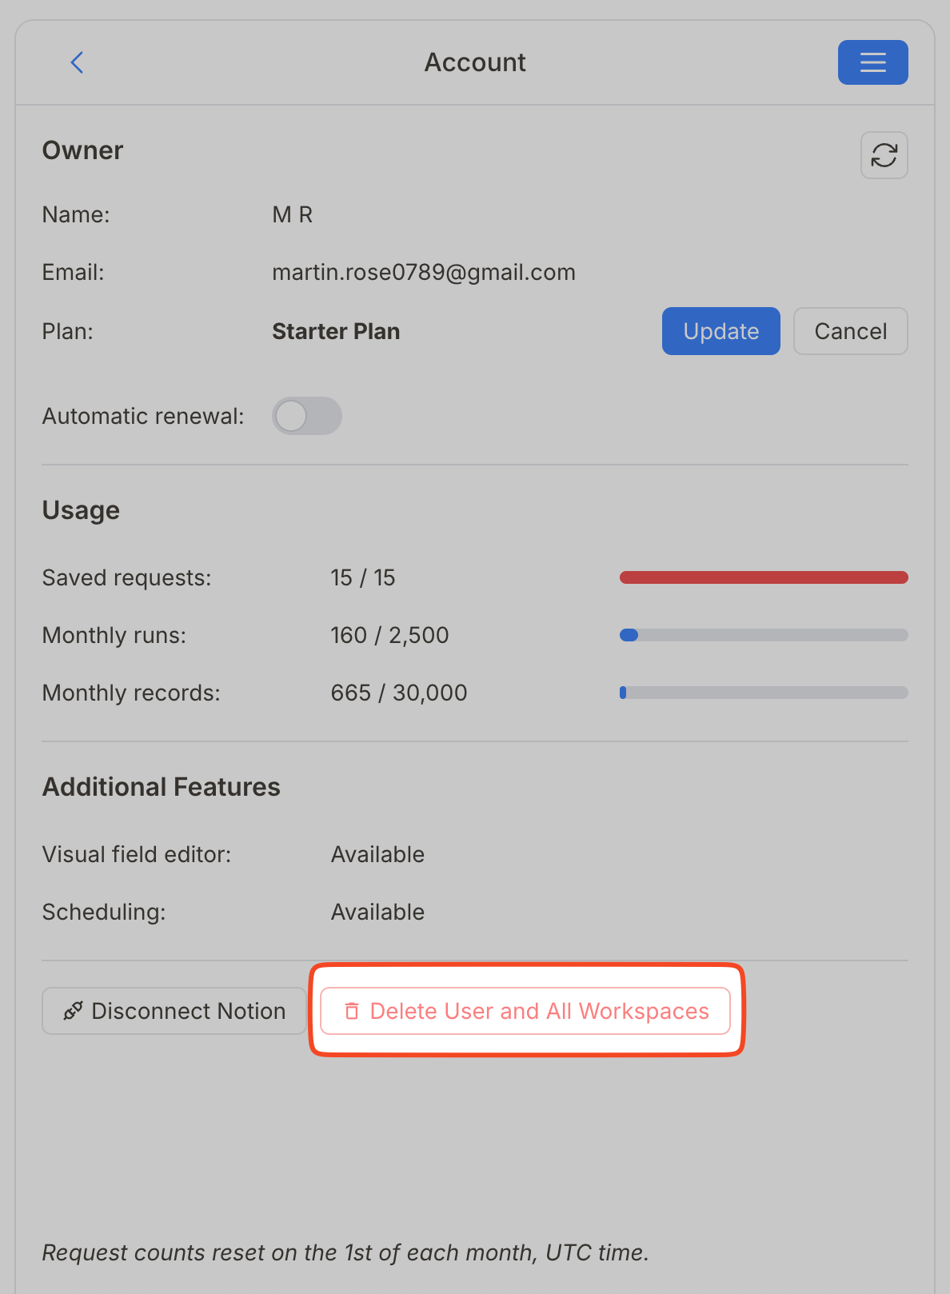Open the hamburger menu
The width and height of the screenshot is (950, 1294).
click(x=872, y=62)
